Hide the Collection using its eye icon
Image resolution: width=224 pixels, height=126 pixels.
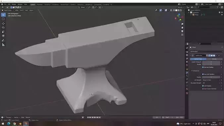point(222,13)
